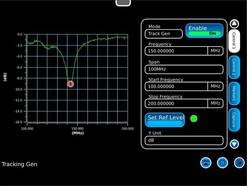
Task: Click the gray handle at top center
Action: point(123,2)
